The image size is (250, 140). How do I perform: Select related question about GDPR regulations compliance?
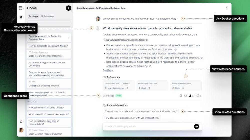tap(132, 118)
